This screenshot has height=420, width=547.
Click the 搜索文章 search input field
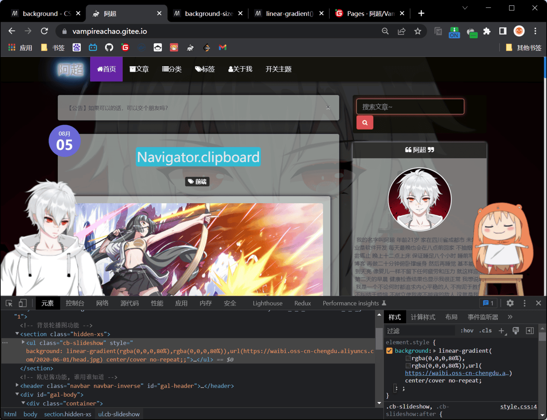[x=410, y=107]
